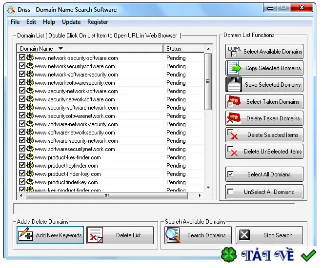The height and width of the screenshot is (268, 322).
Task: Click Pending status of www.productfinderkey.com
Action: tap(176, 182)
